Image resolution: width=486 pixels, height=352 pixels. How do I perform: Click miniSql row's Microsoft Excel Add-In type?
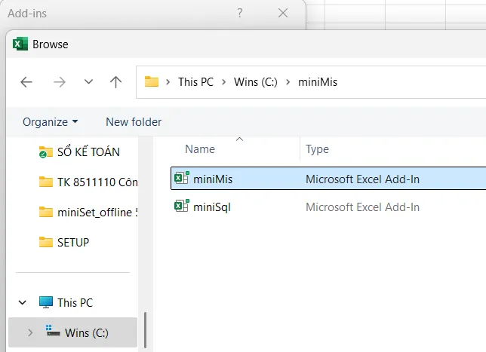click(x=362, y=207)
